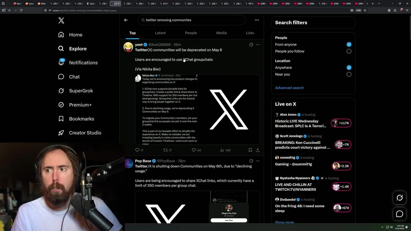Open ItsGundo live broadcast
Image resolution: width=411 pixels, height=231 pixels.
pos(300,209)
